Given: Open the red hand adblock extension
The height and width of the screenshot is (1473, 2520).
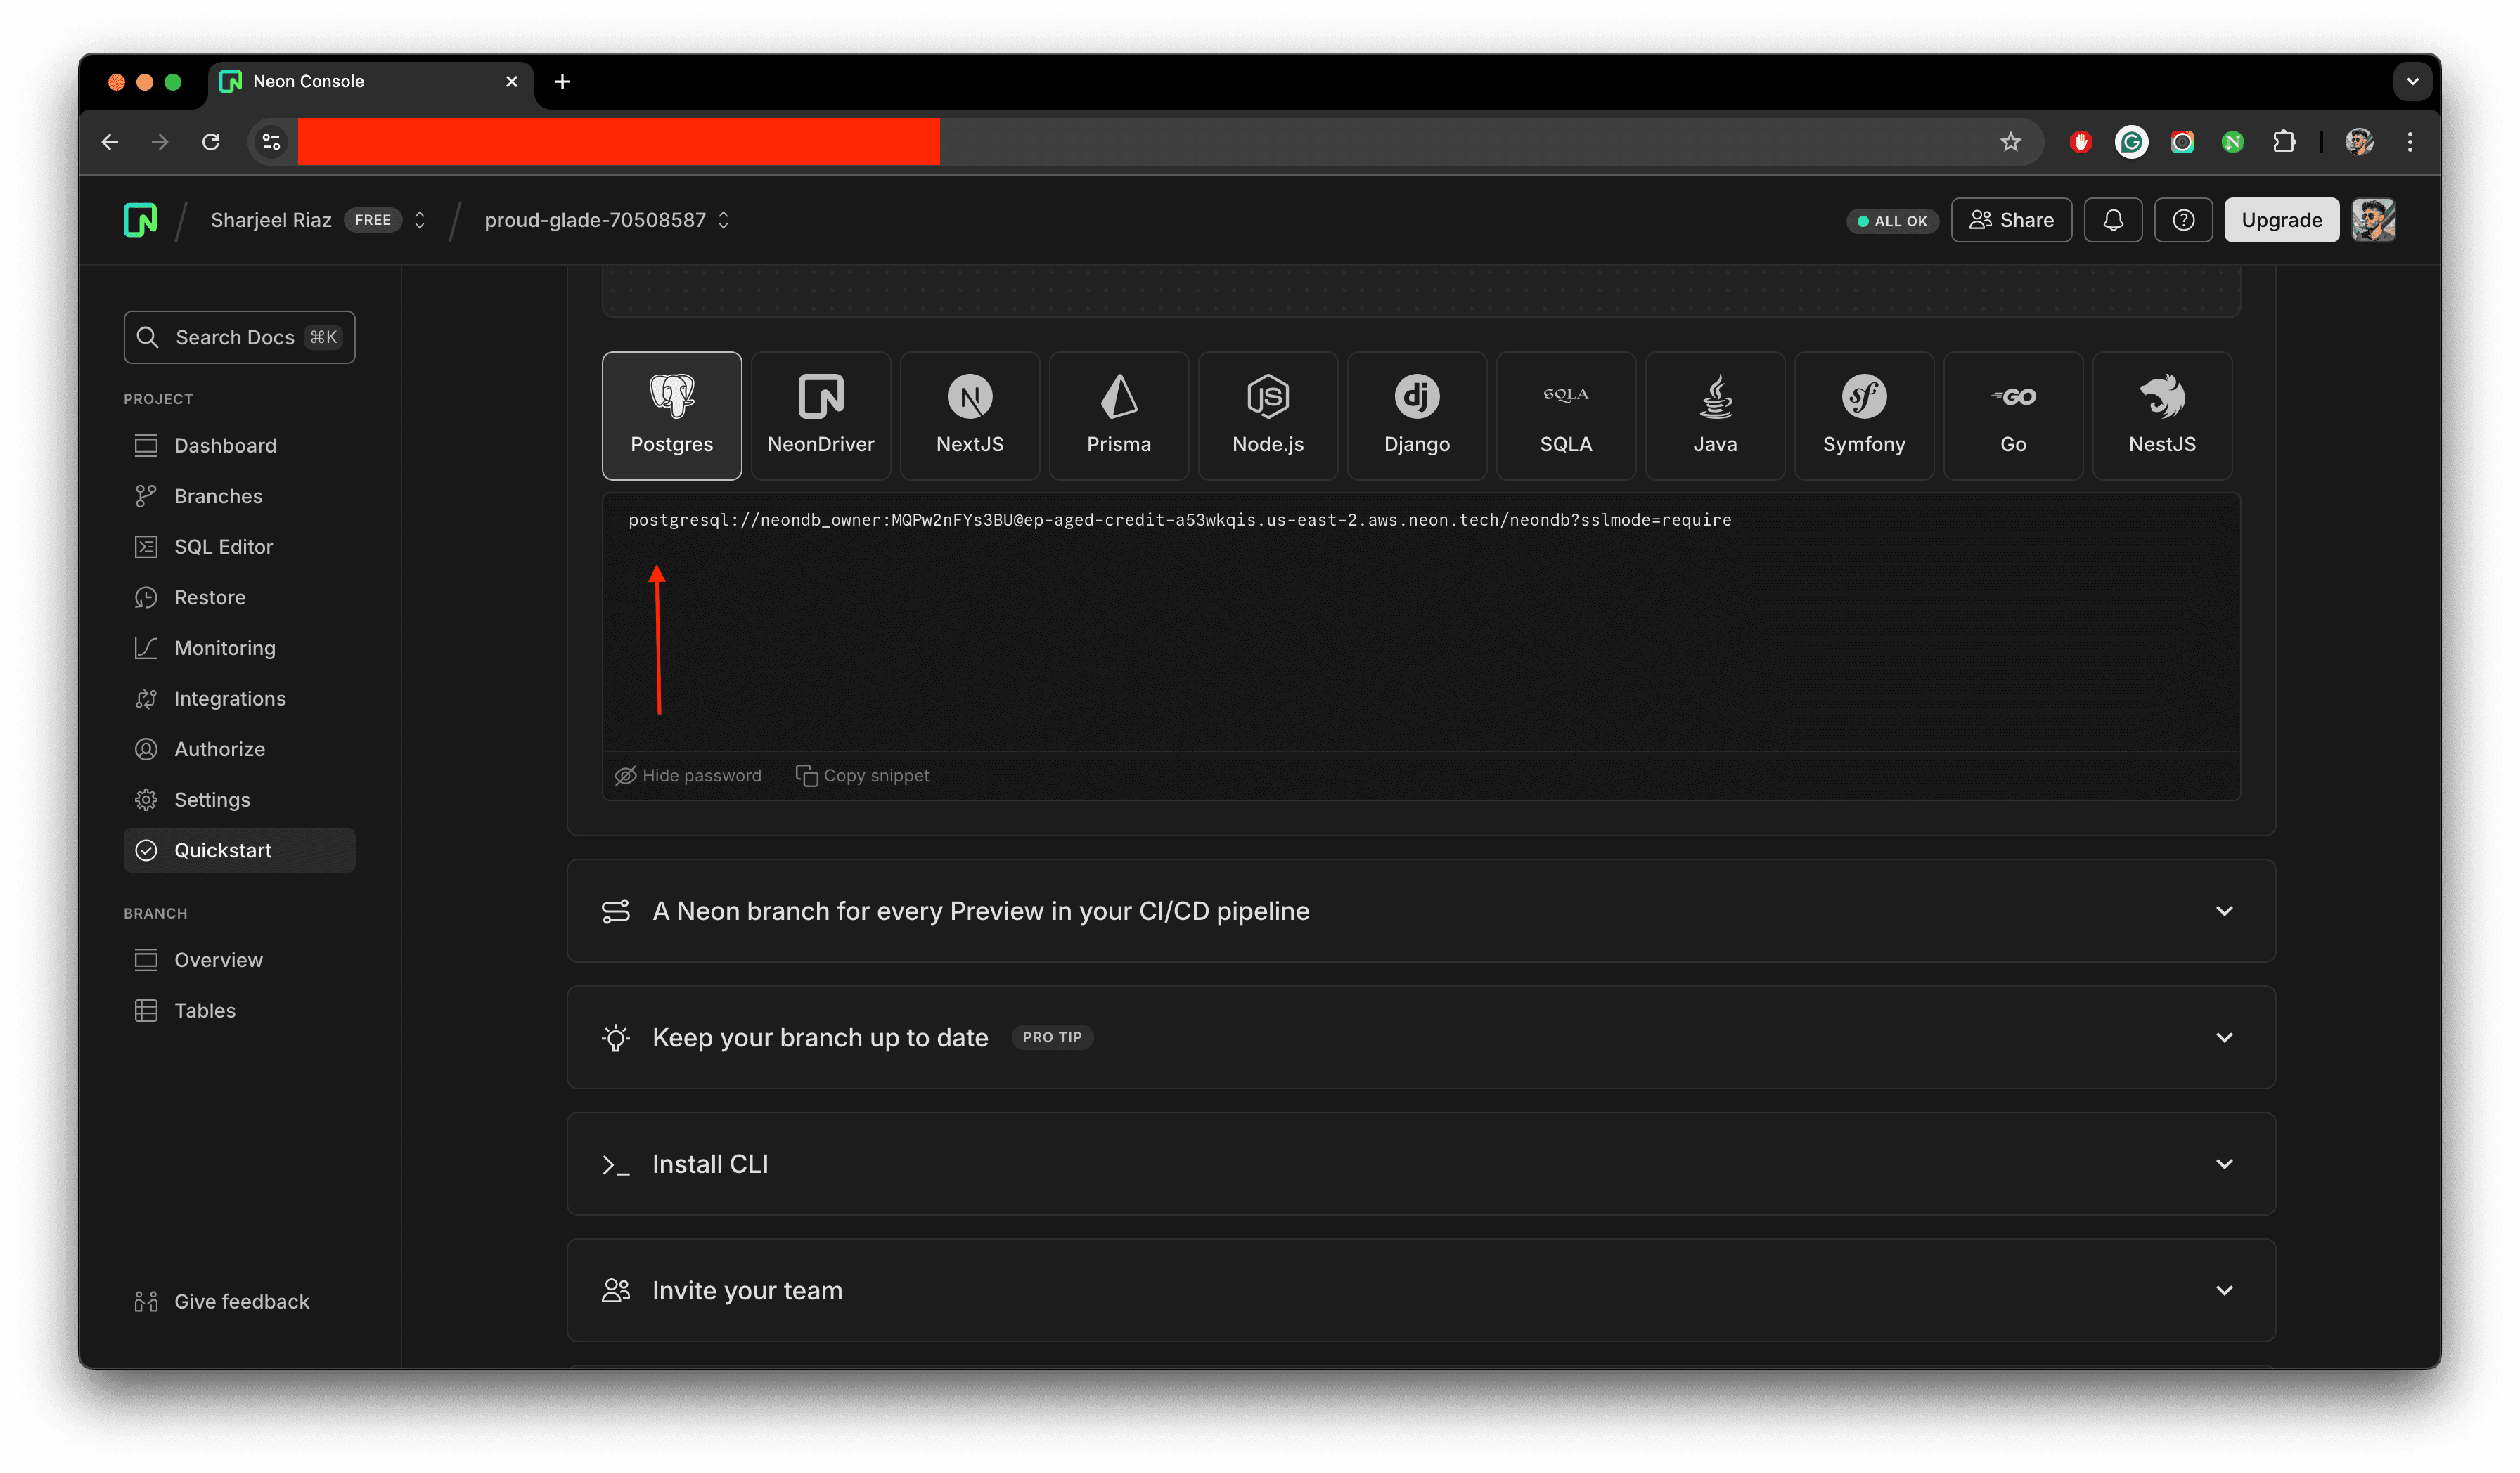Looking at the screenshot, I should point(2081,142).
